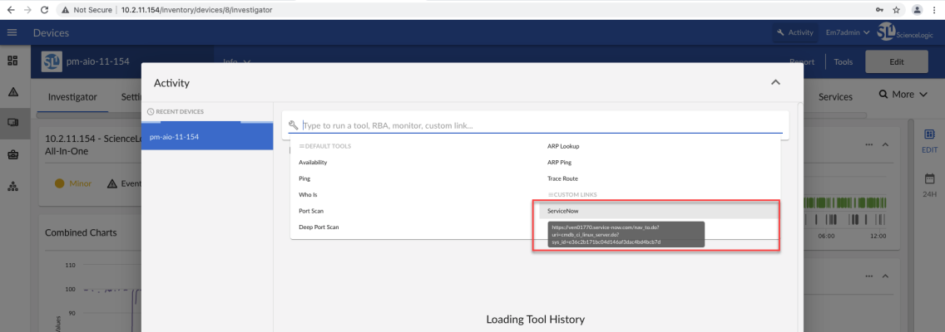Collapse the device overview panel chevron
945x332 pixels.
coord(885,145)
